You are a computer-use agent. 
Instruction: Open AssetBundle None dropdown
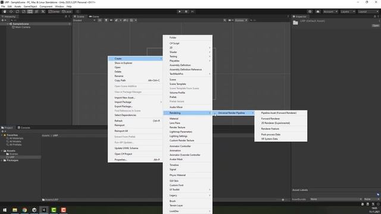point(336,199)
